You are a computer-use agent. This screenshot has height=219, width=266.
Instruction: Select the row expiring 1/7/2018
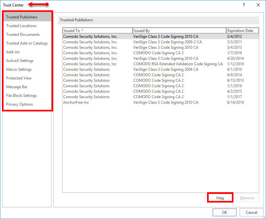[161, 53]
